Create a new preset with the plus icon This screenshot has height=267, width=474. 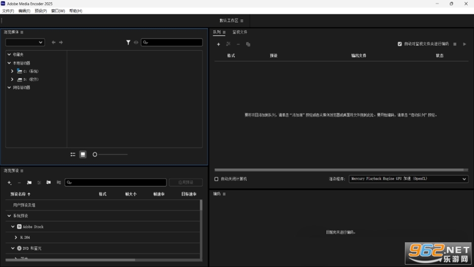pyautogui.click(x=9, y=182)
